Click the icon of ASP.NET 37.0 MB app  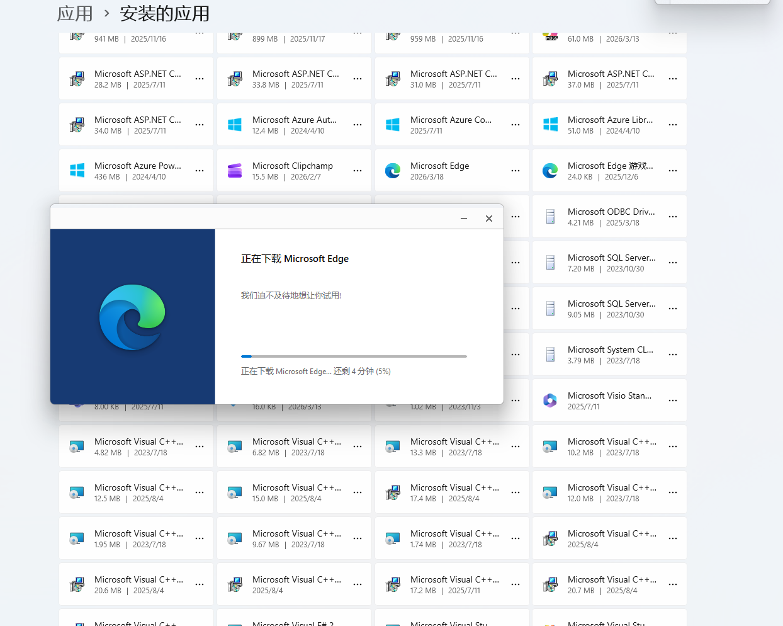(550, 79)
